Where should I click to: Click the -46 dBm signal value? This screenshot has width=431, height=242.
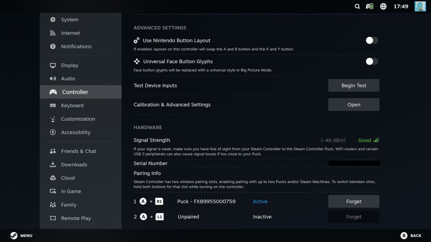pyautogui.click(x=333, y=140)
